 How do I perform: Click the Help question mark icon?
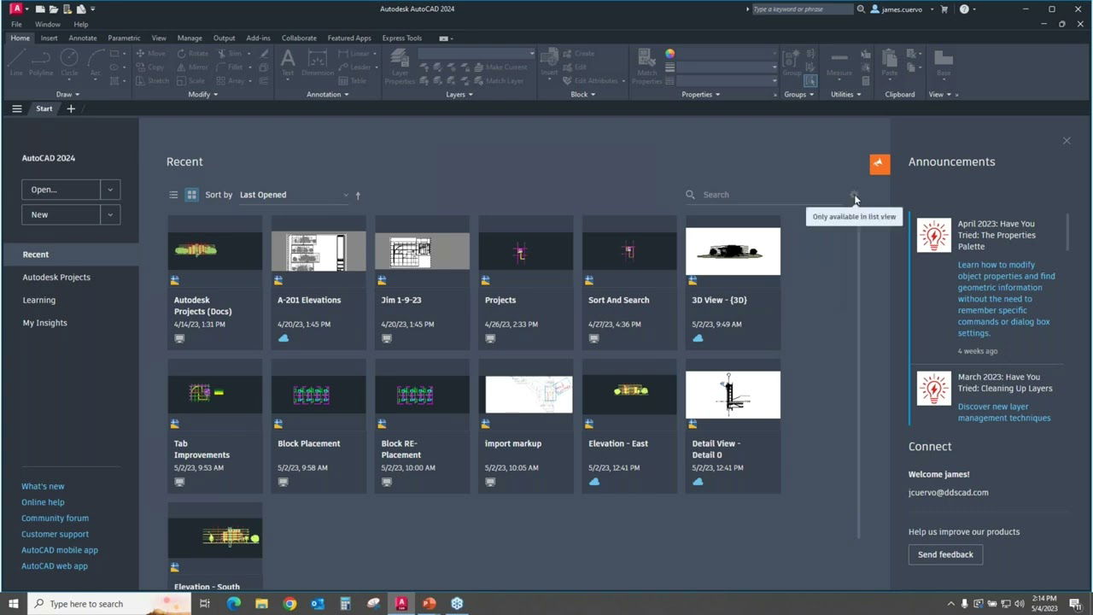pyautogui.click(x=964, y=9)
